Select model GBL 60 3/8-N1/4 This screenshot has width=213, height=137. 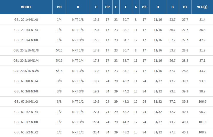(x=26, y=81)
